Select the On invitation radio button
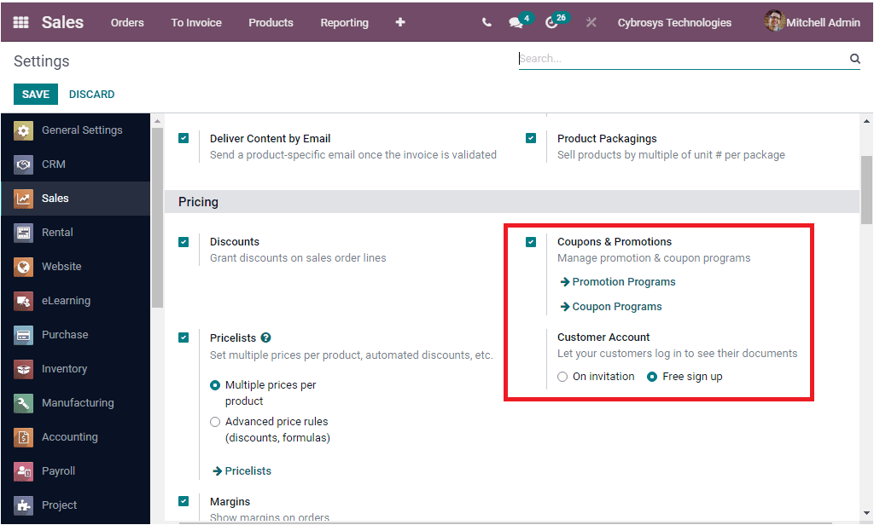 click(562, 376)
